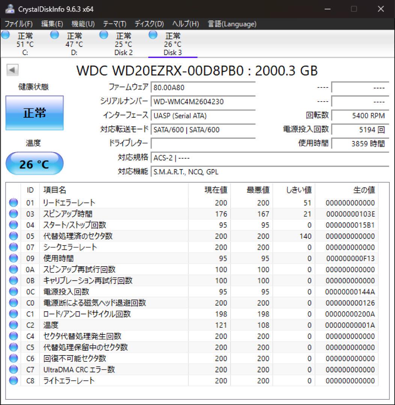Click the 5400 RPM rotation field
Viewport: 395px width, 405px height.
click(x=360, y=115)
